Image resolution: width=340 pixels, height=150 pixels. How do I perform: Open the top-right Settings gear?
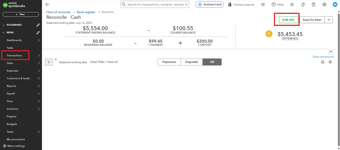point(324,4)
